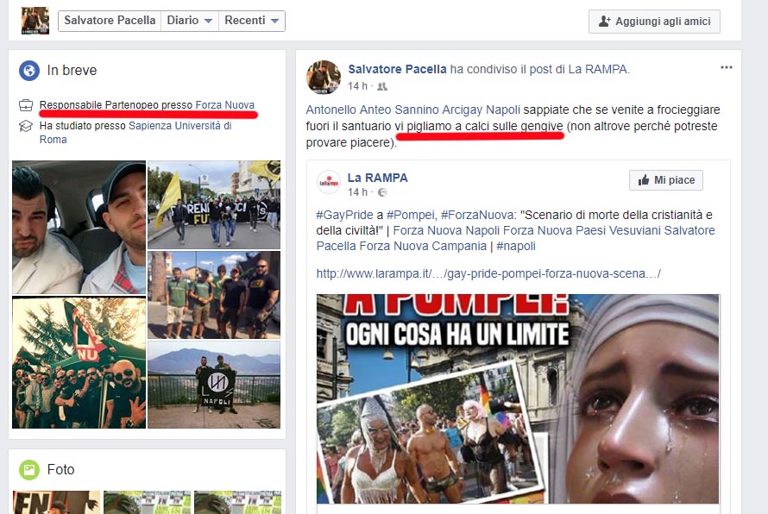This screenshot has height=514, width=768.
Task: Open the Forza Nuova workplace link
Action: (225, 104)
